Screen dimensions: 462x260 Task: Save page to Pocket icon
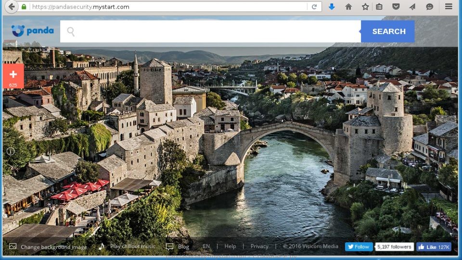[396, 7]
